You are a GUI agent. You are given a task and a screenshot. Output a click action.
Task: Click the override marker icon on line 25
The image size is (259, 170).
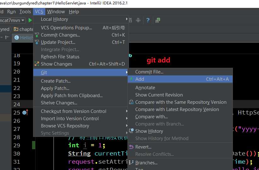tap(25, 112)
